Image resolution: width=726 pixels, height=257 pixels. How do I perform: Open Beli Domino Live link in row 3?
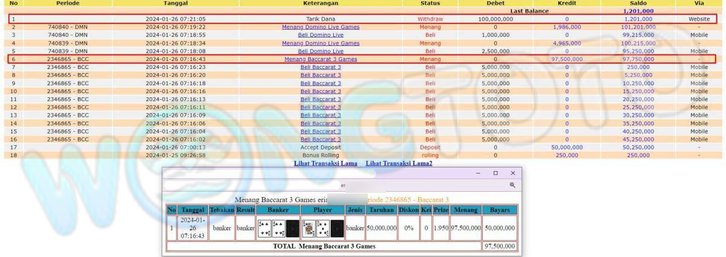321,35
